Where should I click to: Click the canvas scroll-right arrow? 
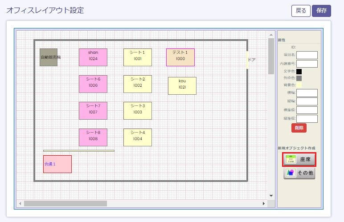[264, 203]
